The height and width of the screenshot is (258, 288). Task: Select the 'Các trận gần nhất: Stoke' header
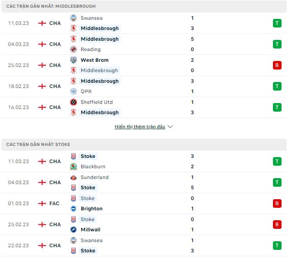coord(38,144)
